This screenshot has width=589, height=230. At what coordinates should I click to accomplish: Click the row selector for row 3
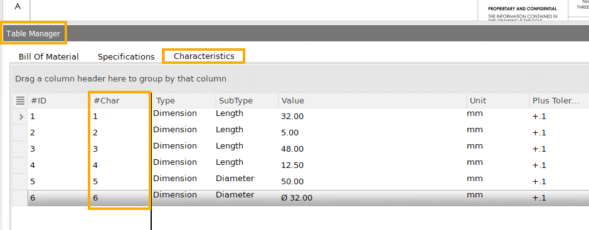(20, 149)
